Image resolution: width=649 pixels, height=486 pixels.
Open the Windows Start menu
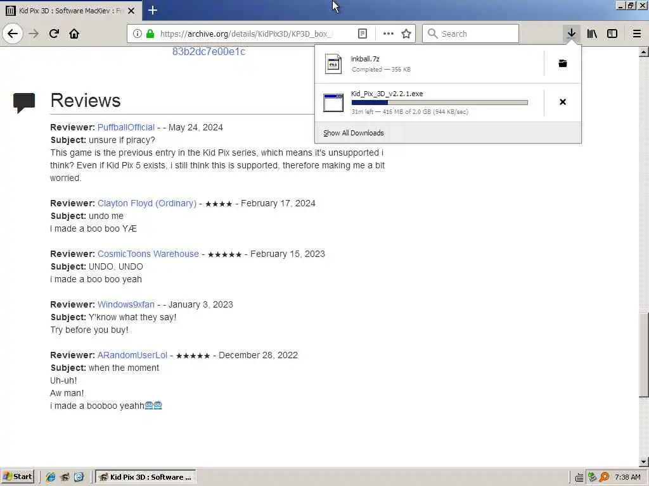[x=18, y=477]
